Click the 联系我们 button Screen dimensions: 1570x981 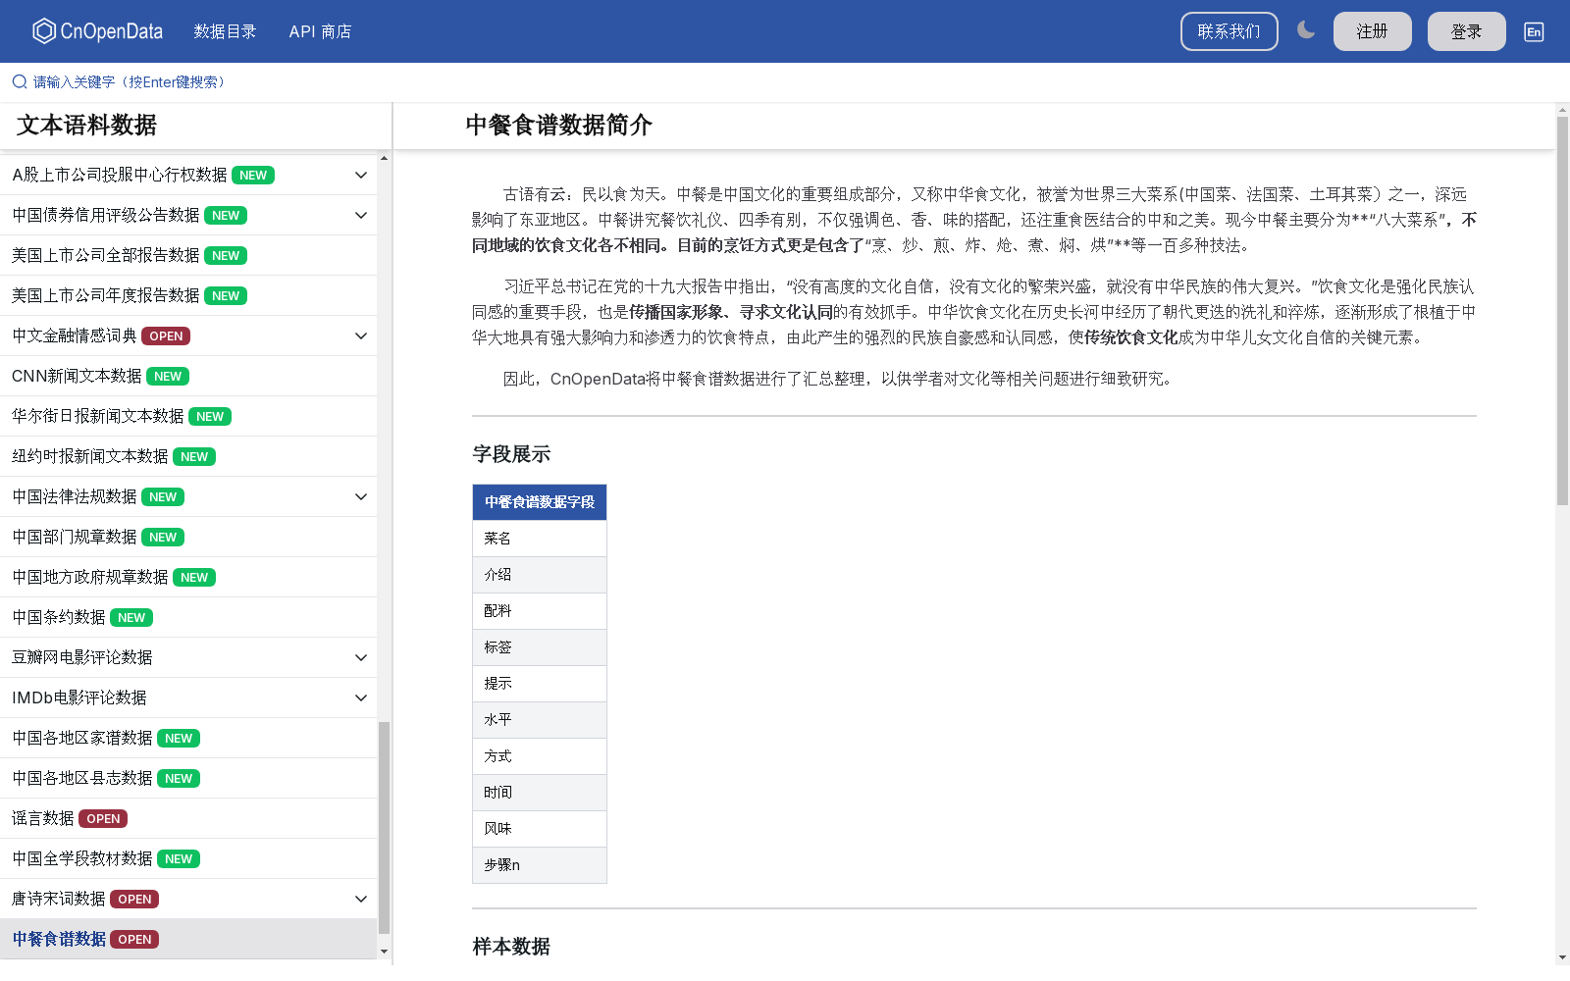click(x=1230, y=31)
